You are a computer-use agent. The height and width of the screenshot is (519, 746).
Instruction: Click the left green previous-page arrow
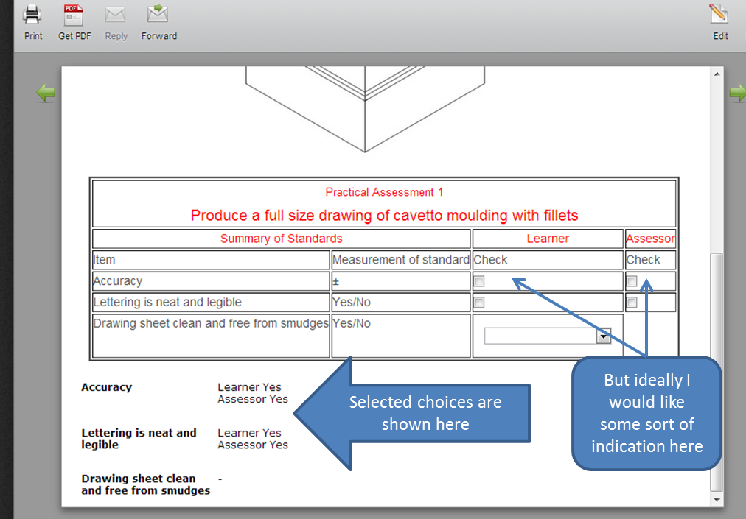(x=44, y=92)
